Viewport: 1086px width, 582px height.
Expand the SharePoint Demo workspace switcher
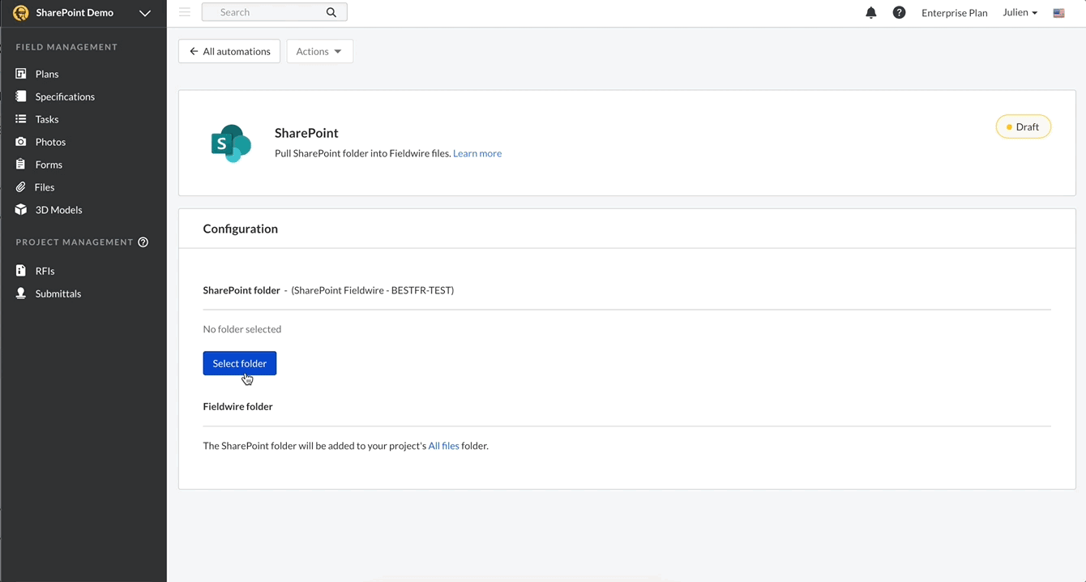(144, 13)
